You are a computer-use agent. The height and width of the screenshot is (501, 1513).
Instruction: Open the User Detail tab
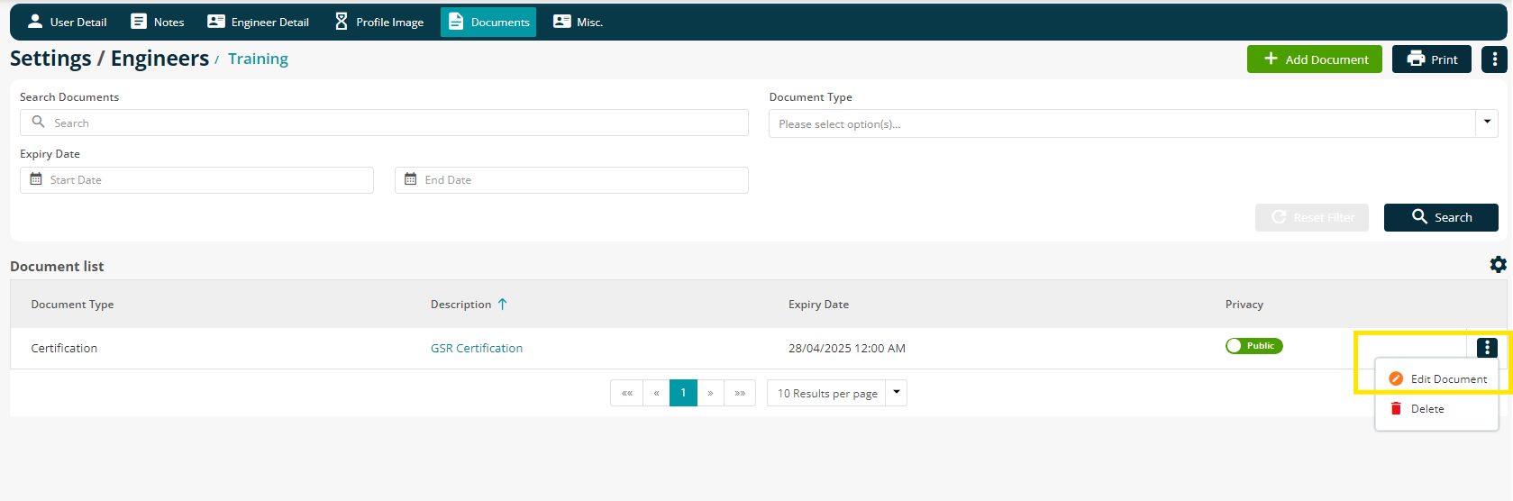67,22
